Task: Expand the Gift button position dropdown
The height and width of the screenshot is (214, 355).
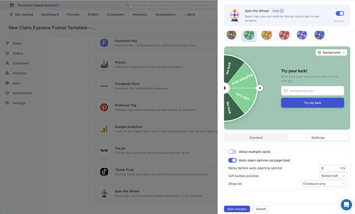Action: [333, 176]
